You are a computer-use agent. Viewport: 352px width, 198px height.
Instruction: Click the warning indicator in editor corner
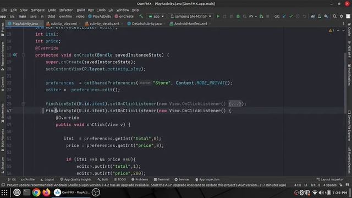click(x=332, y=30)
